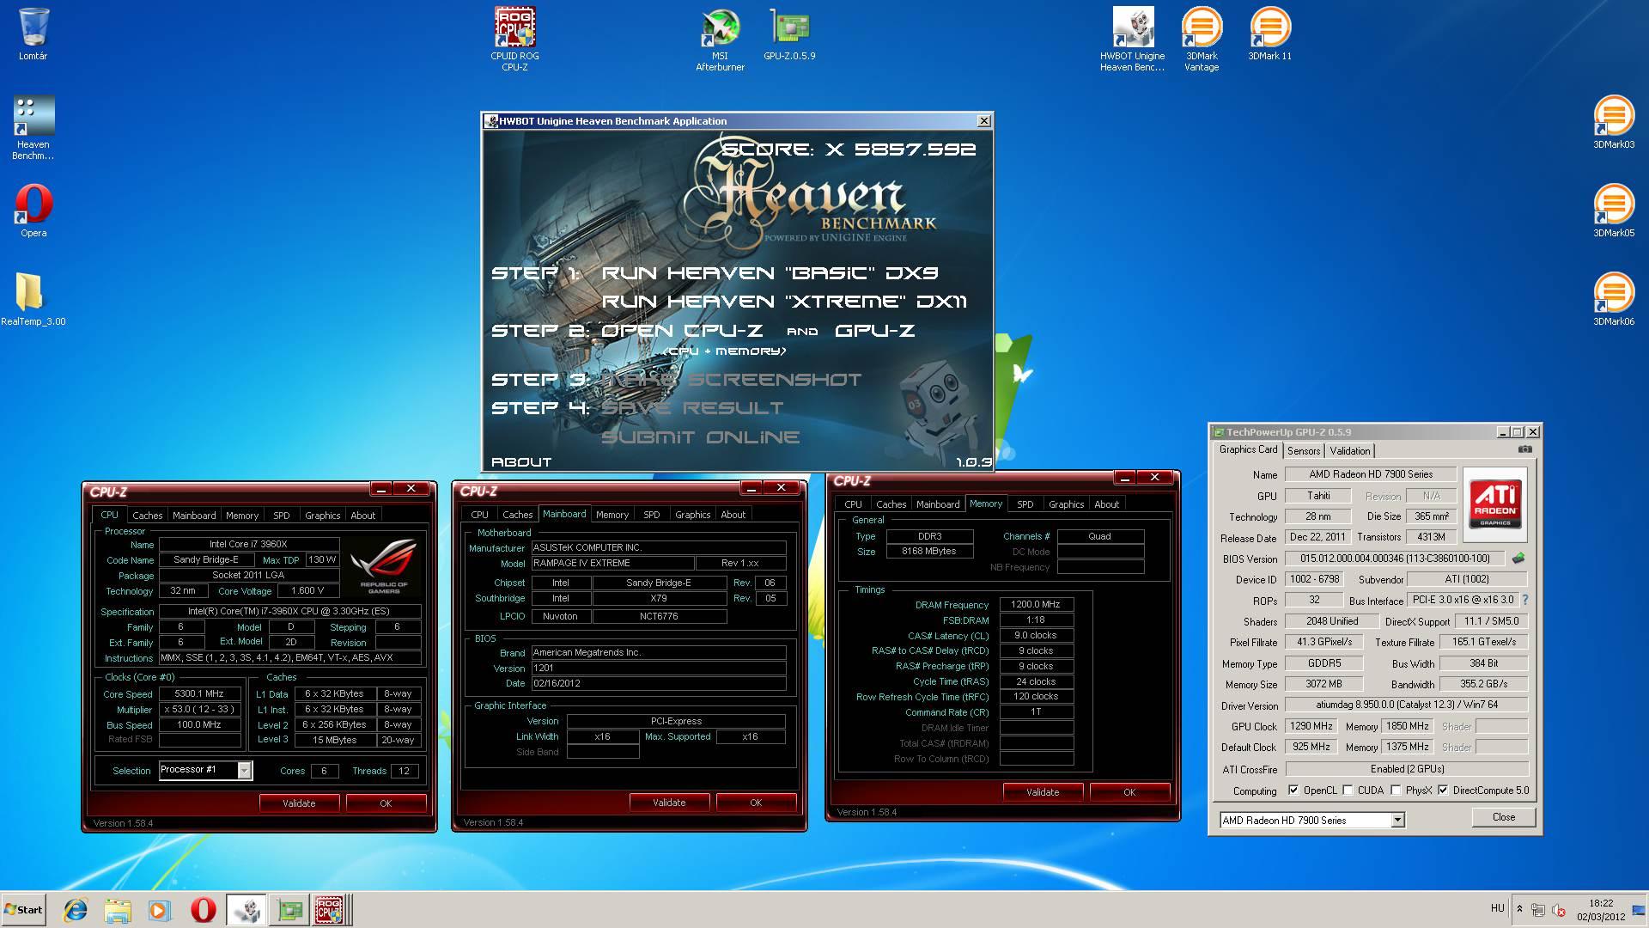Viewport: 1649px width, 928px height.
Task: Click Bus Interface question mark in GPU-Z
Action: [1525, 601]
